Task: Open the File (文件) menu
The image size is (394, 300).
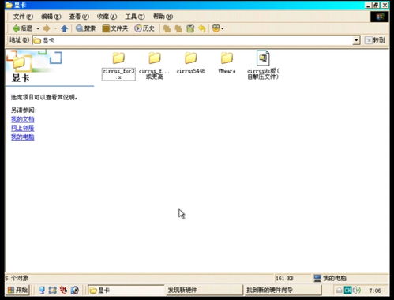Action: pos(23,17)
